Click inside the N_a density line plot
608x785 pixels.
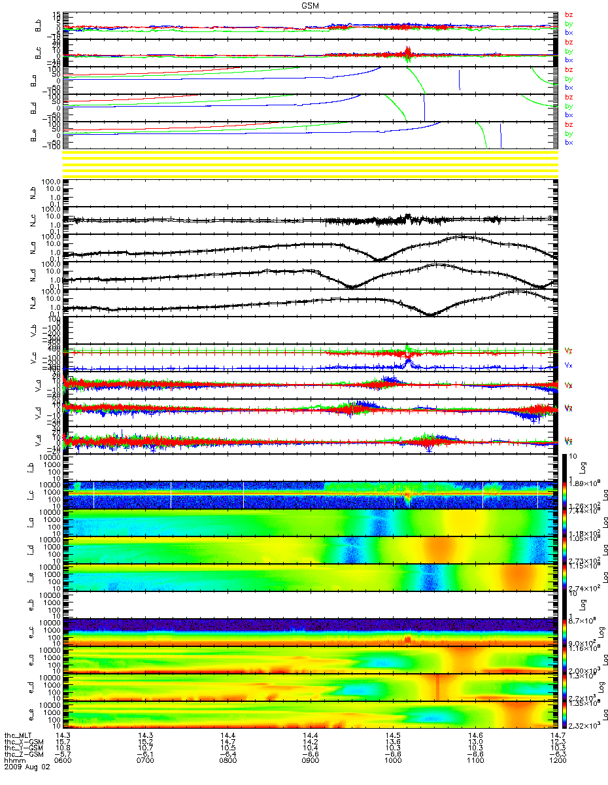(x=311, y=248)
